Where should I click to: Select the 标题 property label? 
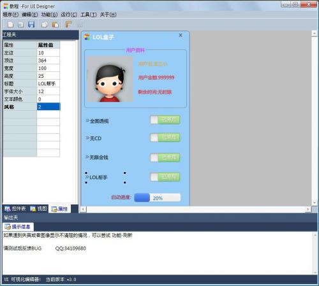pyautogui.click(x=20, y=83)
